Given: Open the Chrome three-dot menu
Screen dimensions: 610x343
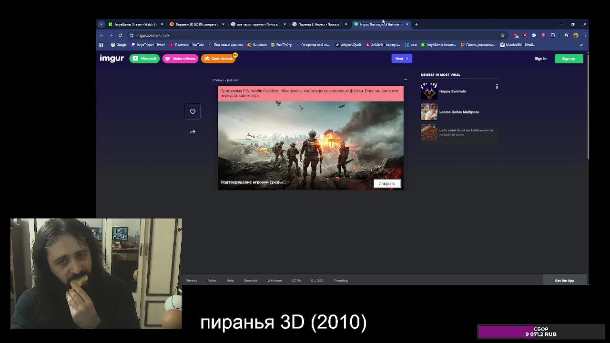Looking at the screenshot, I should click(x=585, y=35).
